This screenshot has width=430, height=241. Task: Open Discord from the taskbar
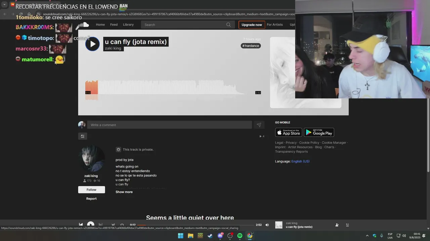(x=220, y=236)
